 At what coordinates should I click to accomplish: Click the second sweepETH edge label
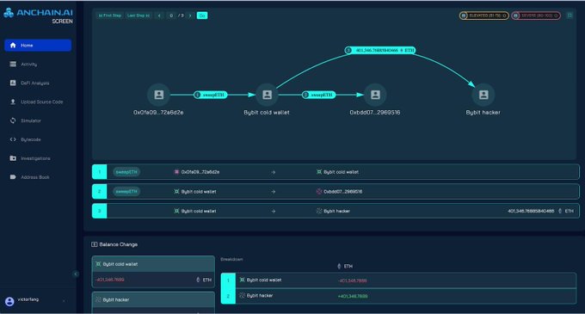point(318,95)
